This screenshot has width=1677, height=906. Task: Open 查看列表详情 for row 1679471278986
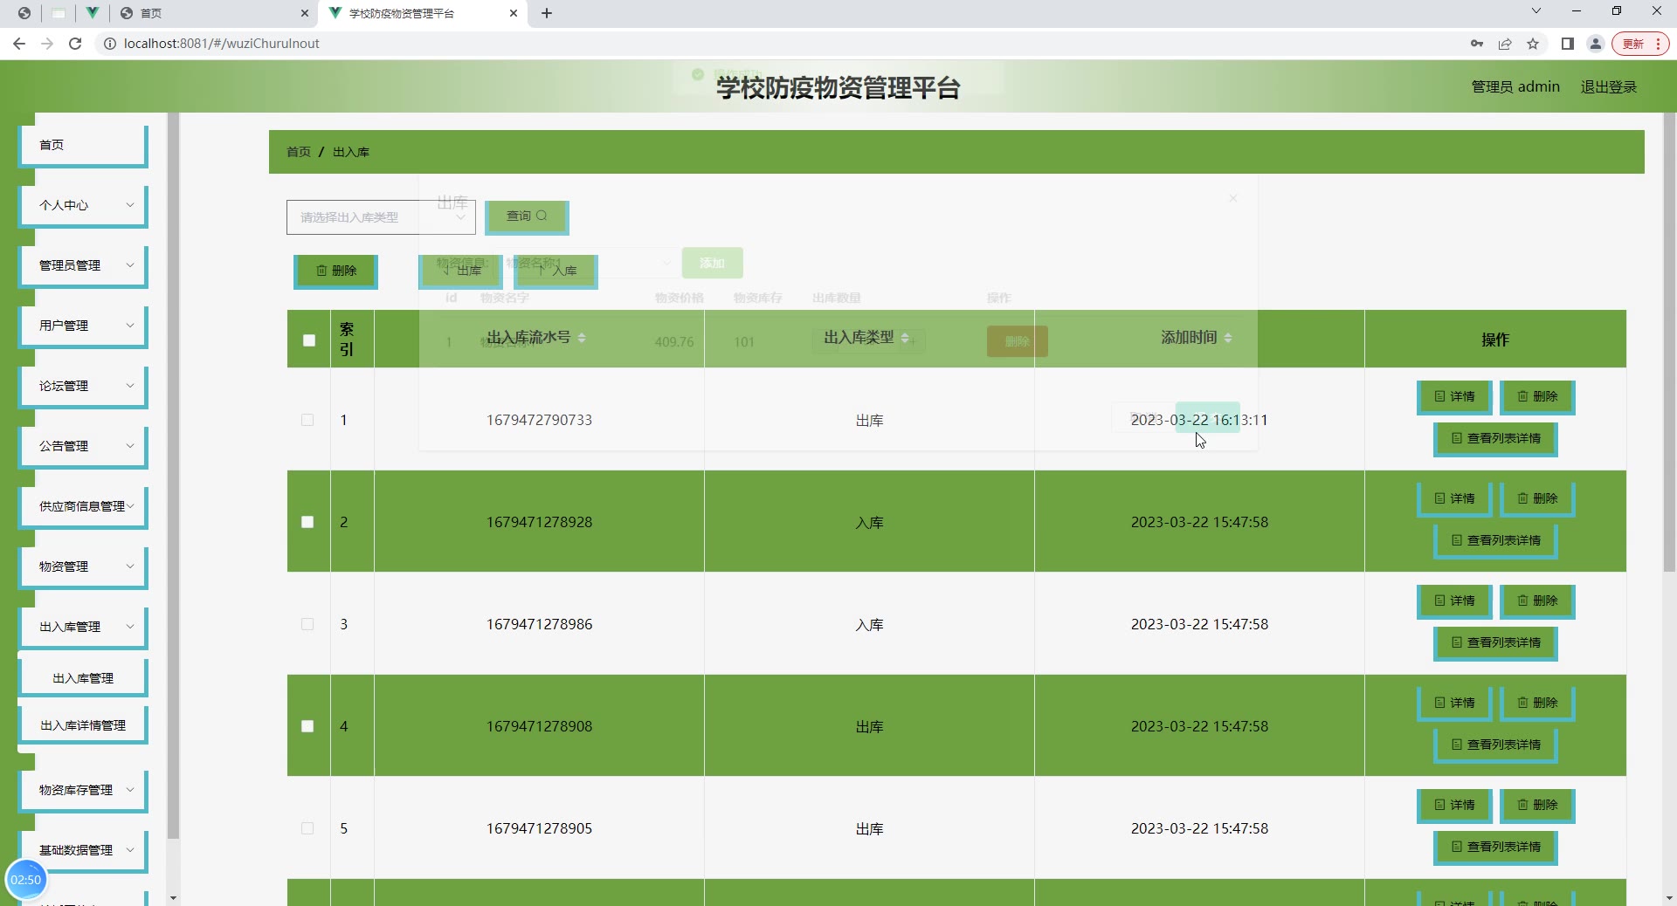click(x=1495, y=643)
